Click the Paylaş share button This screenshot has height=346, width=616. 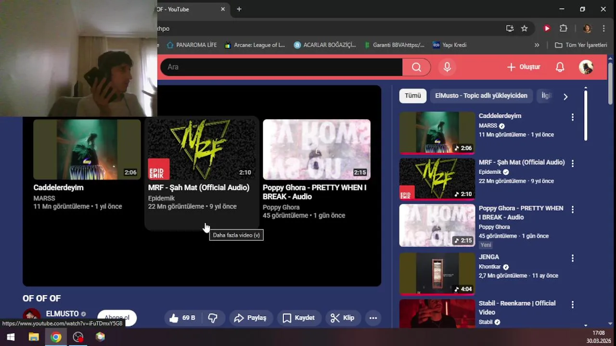click(x=250, y=318)
